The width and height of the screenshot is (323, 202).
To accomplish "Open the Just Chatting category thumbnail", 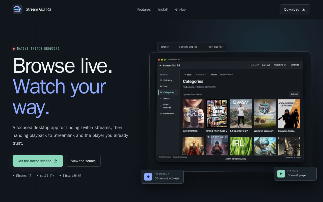I will point(194,114).
